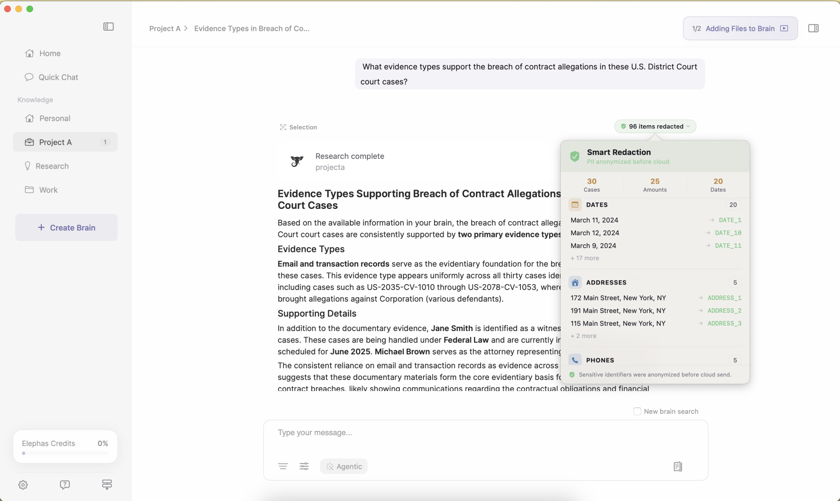This screenshot has width=840, height=501.
Task: Click the PHONES handset icon
Action: [575, 360]
